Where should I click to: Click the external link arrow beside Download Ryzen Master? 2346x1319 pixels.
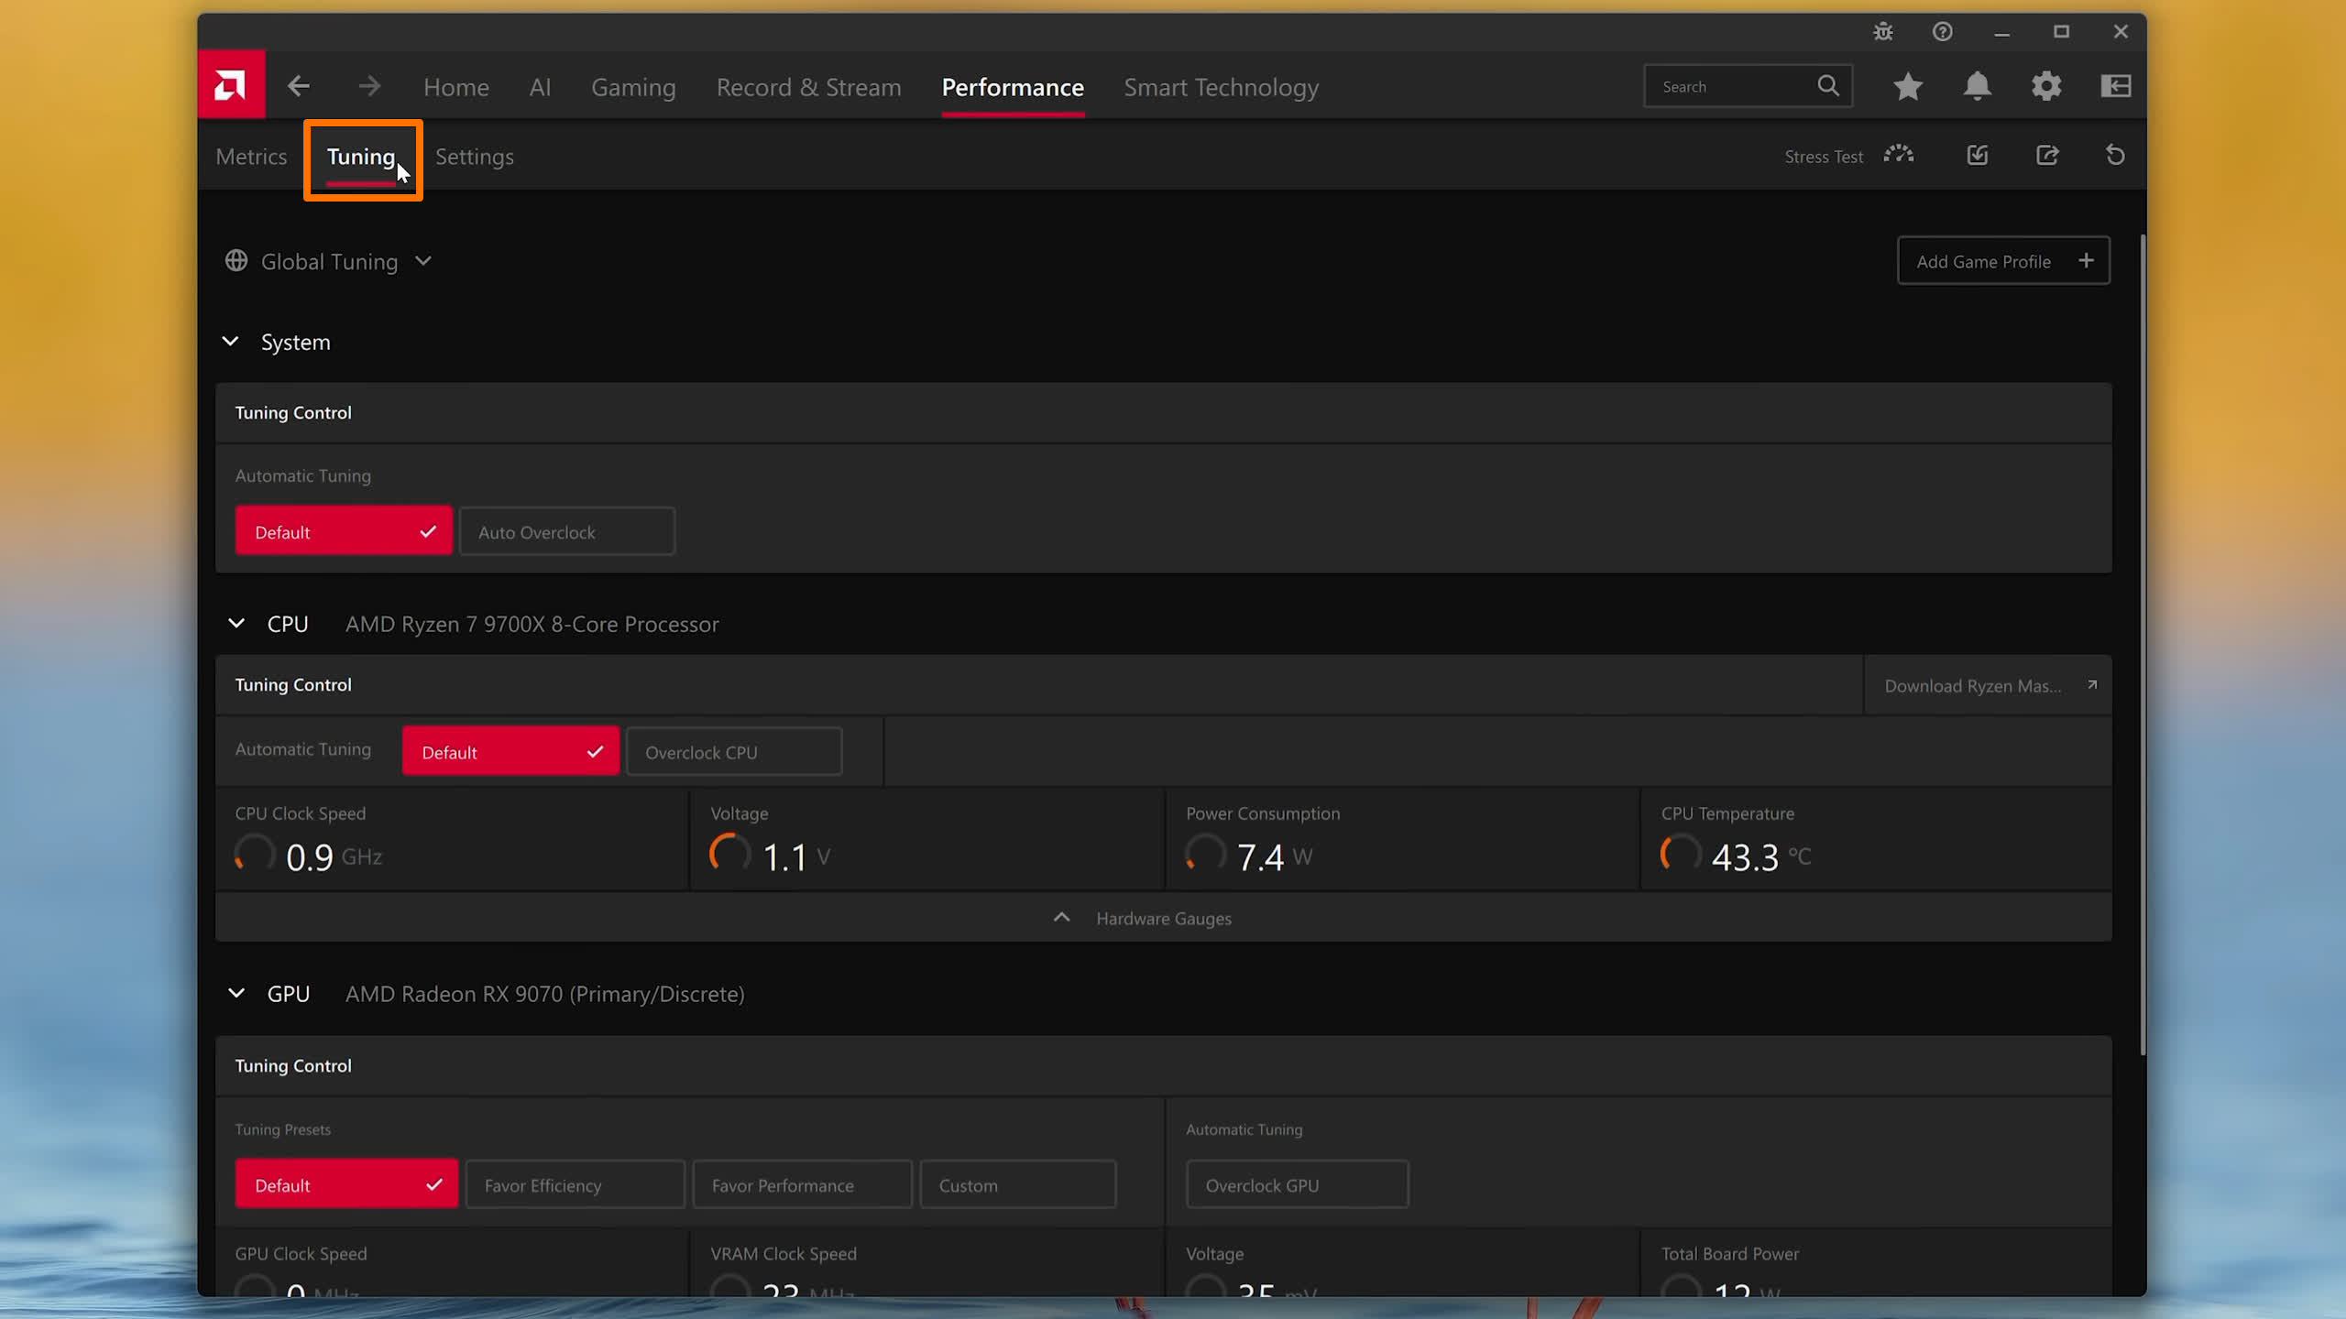[x=2092, y=685]
